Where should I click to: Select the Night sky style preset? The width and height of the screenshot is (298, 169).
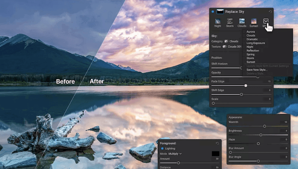(x=218, y=23)
